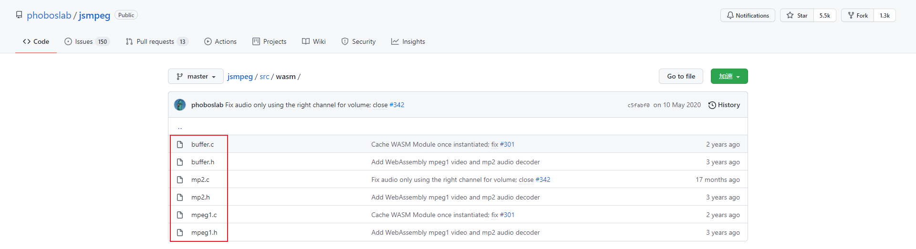The image size is (916, 249).
Task: Open the #342 issue link in latest commit header
Action: (397, 105)
